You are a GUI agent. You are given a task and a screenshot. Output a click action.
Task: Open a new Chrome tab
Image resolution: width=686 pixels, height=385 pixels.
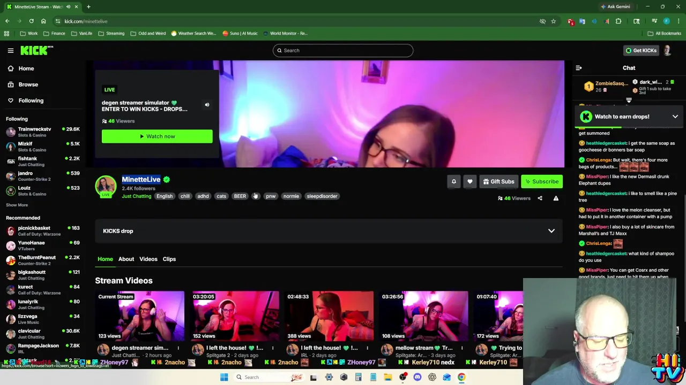(88, 6)
